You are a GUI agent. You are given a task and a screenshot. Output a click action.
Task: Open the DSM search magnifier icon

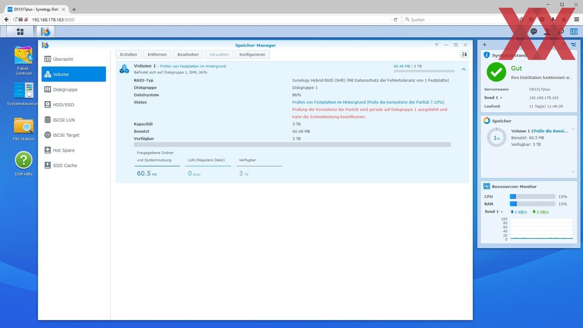560,31
